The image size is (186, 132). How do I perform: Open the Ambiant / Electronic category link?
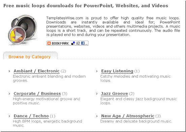36,71
